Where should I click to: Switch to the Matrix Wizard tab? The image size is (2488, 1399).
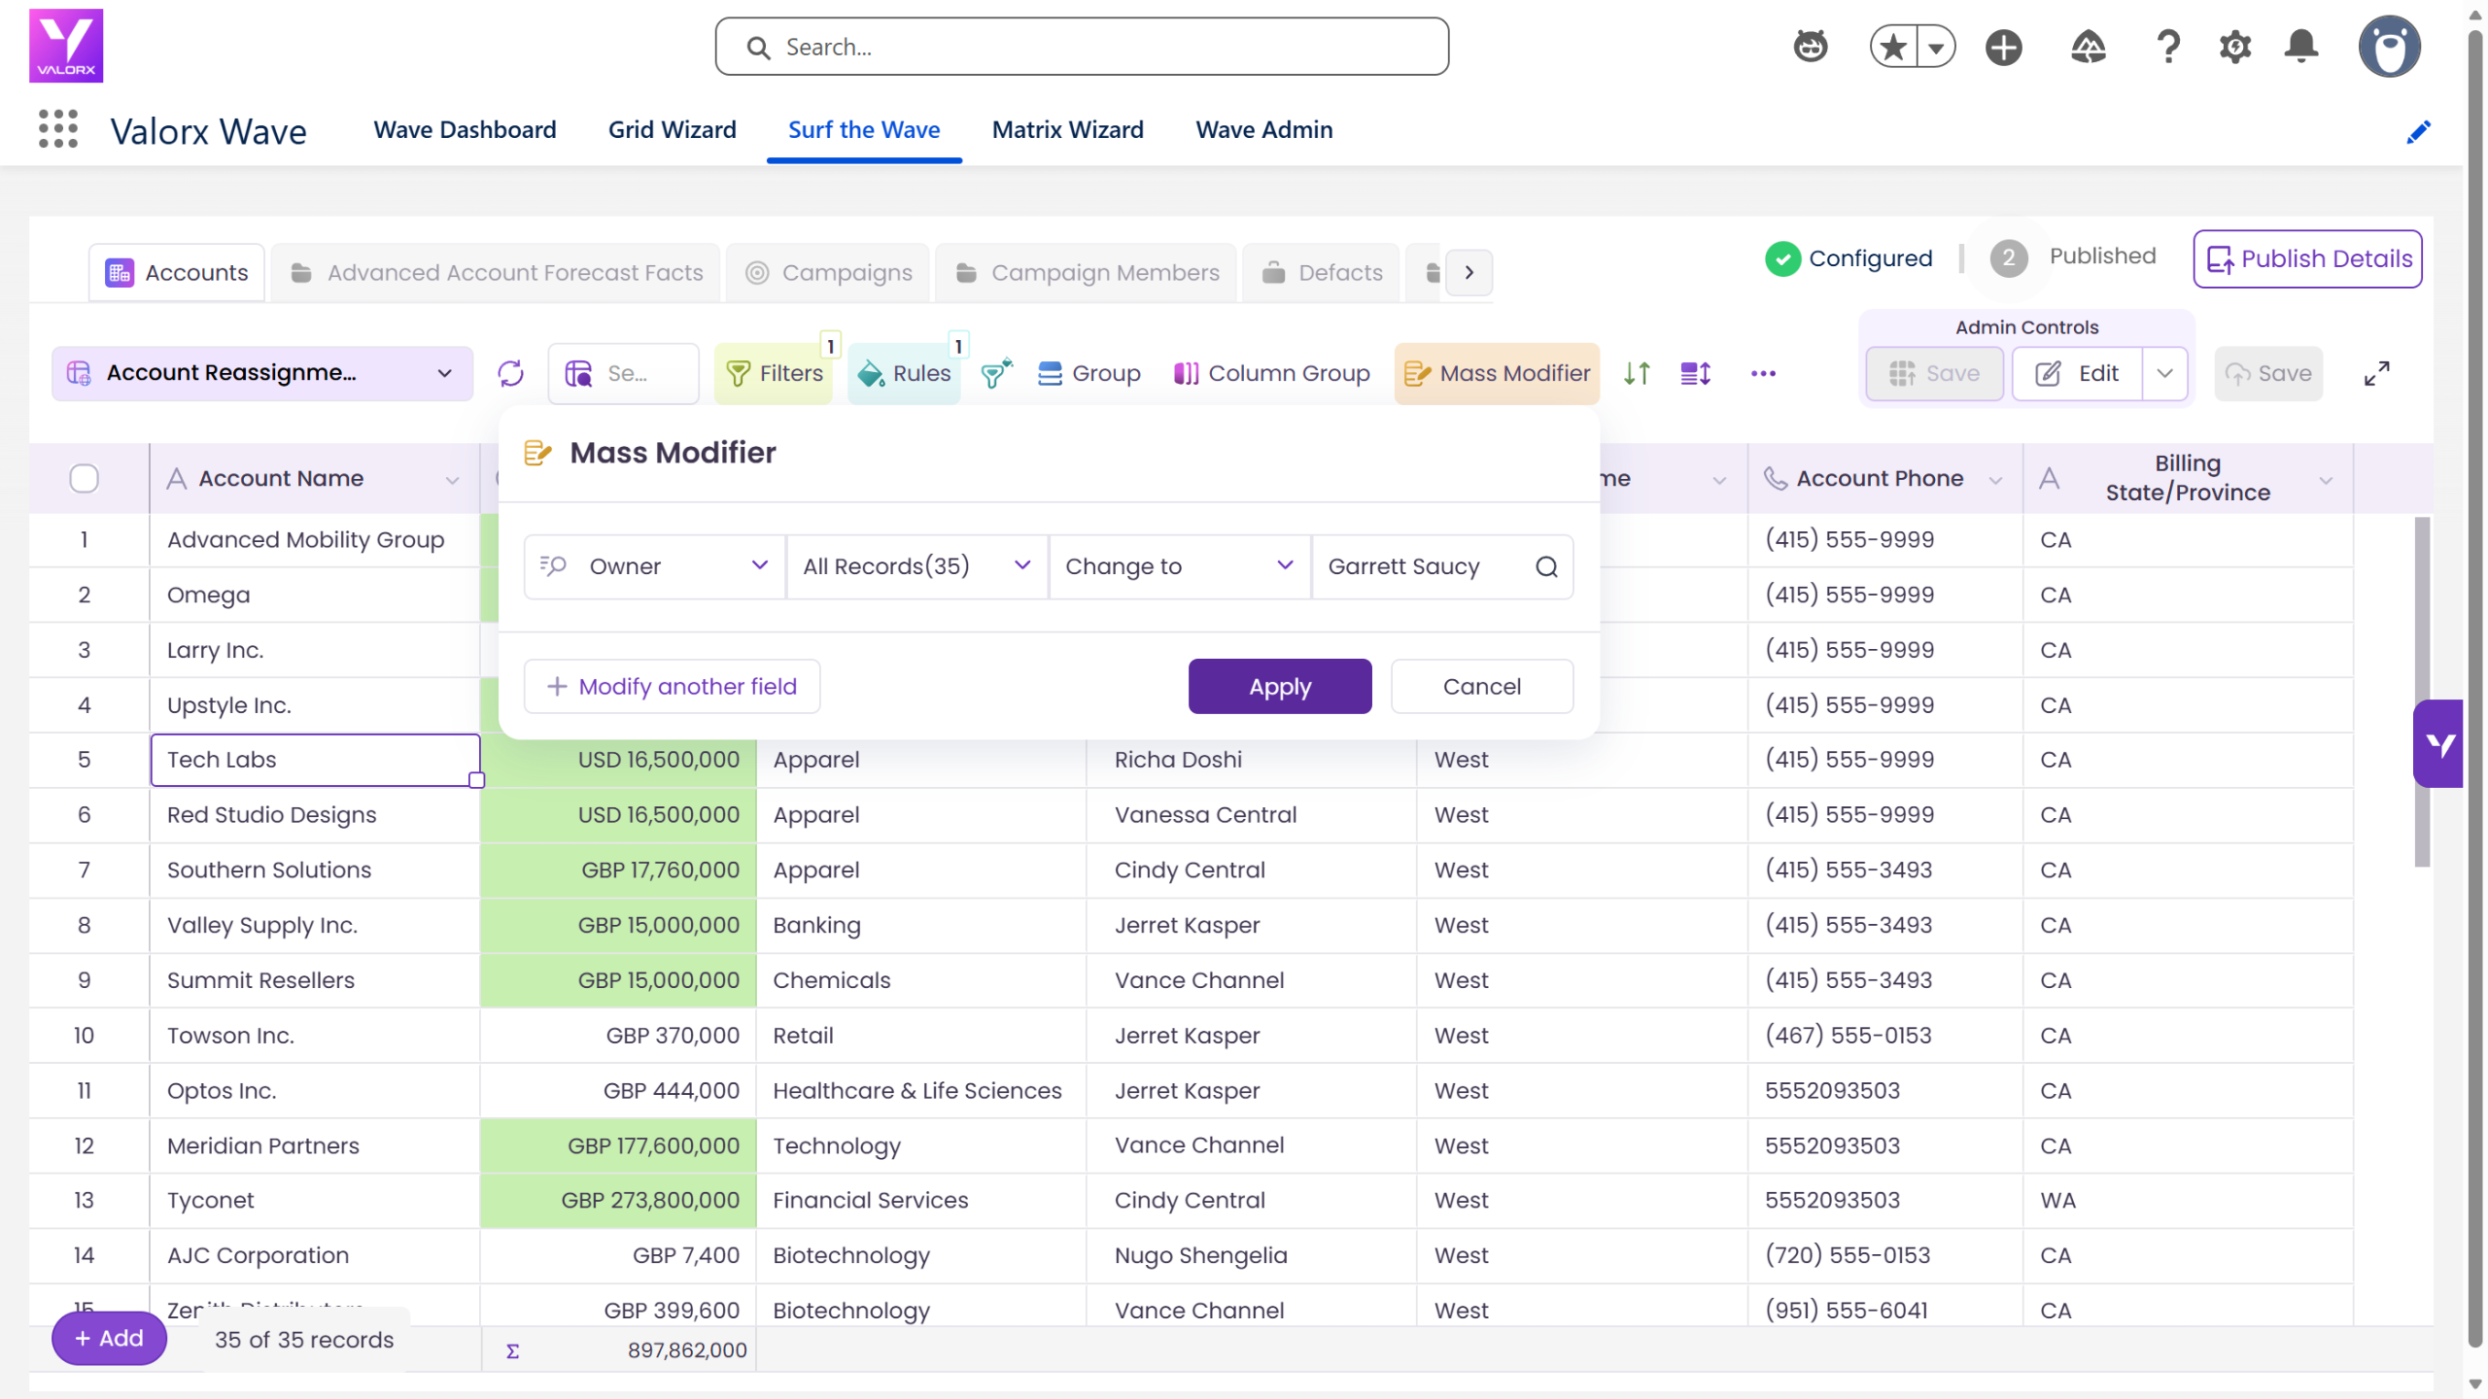(1067, 129)
